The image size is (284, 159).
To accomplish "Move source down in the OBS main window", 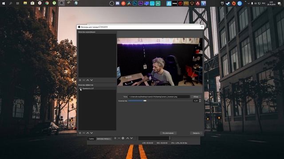I will (131, 138).
